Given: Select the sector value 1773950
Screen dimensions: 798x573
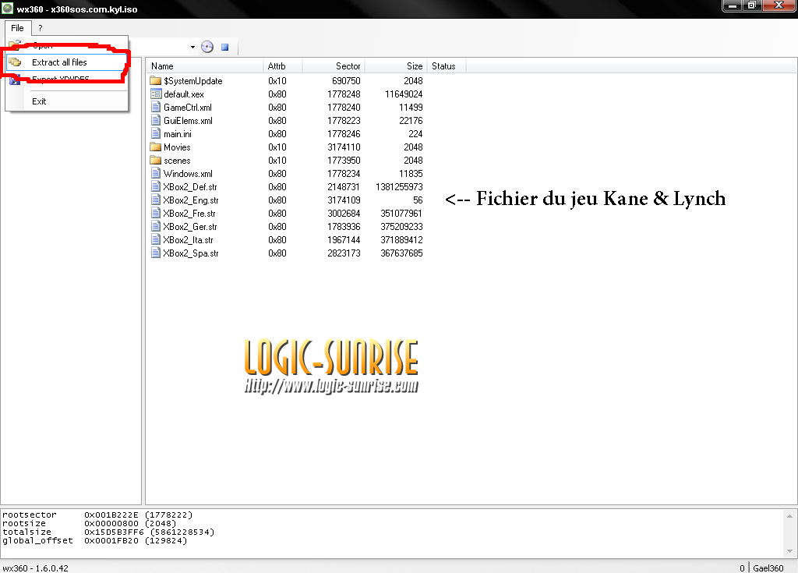Looking at the screenshot, I should [x=344, y=161].
